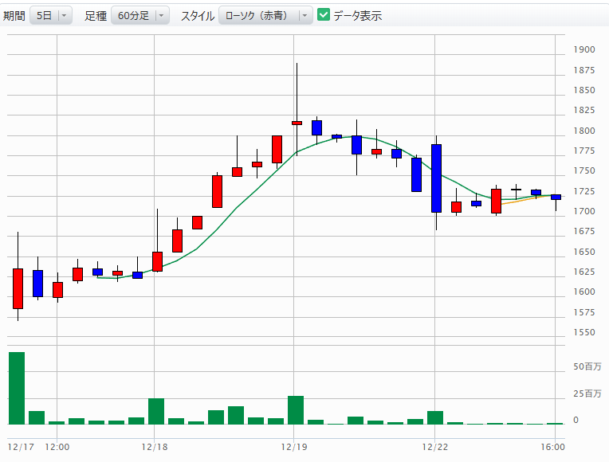Expand the スタイル dropdown showing ローソク（赤青）
This screenshot has height=462, width=609.
(x=265, y=15)
